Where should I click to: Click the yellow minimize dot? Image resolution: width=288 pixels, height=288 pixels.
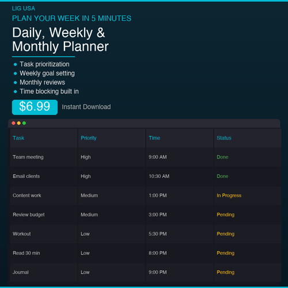pyautogui.click(x=19, y=123)
